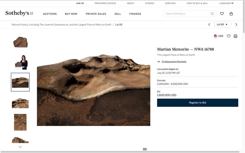Open the shopping bag icon

(x=231, y=14)
